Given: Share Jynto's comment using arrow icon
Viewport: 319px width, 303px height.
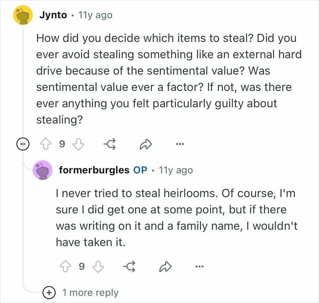Looking at the screenshot, I should point(146,144).
